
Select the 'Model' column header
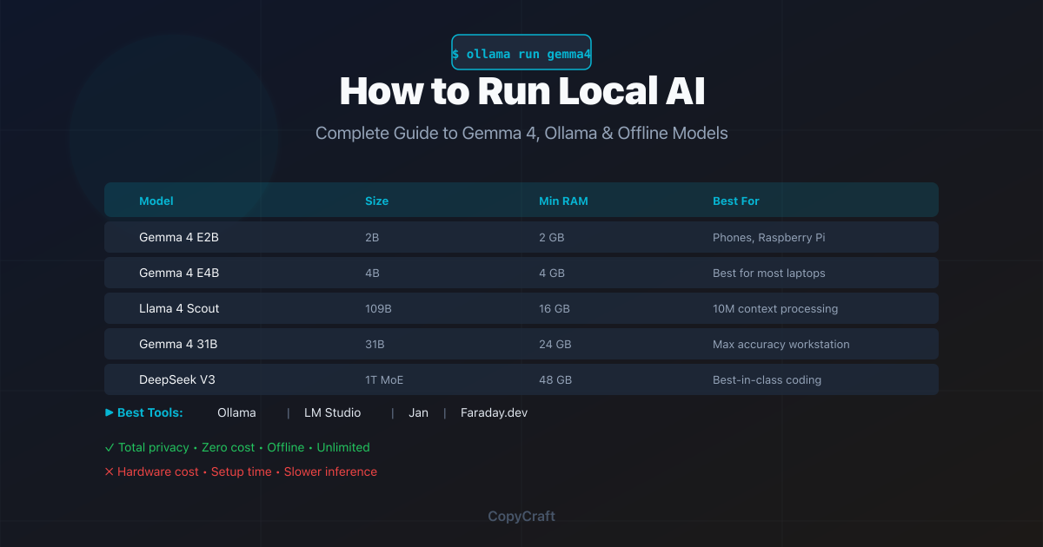(156, 201)
